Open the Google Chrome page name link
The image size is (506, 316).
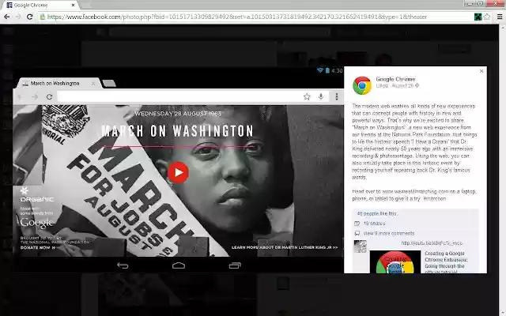(x=395, y=79)
